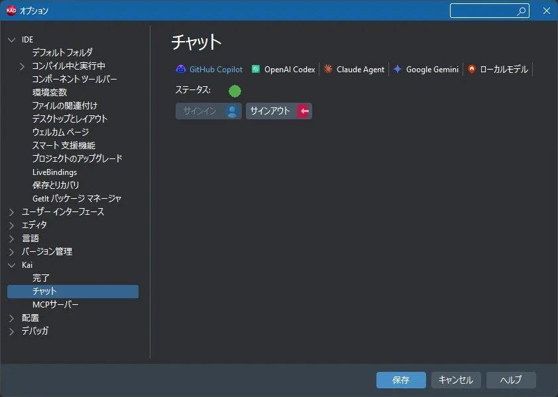Expand the 配置 node
The width and height of the screenshot is (558, 397).
click(12, 318)
